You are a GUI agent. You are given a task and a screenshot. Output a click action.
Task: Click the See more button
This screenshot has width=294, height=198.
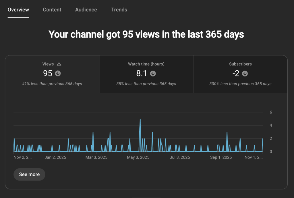(x=29, y=174)
